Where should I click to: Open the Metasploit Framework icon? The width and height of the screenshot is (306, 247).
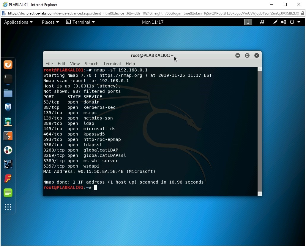(x=8, y=107)
